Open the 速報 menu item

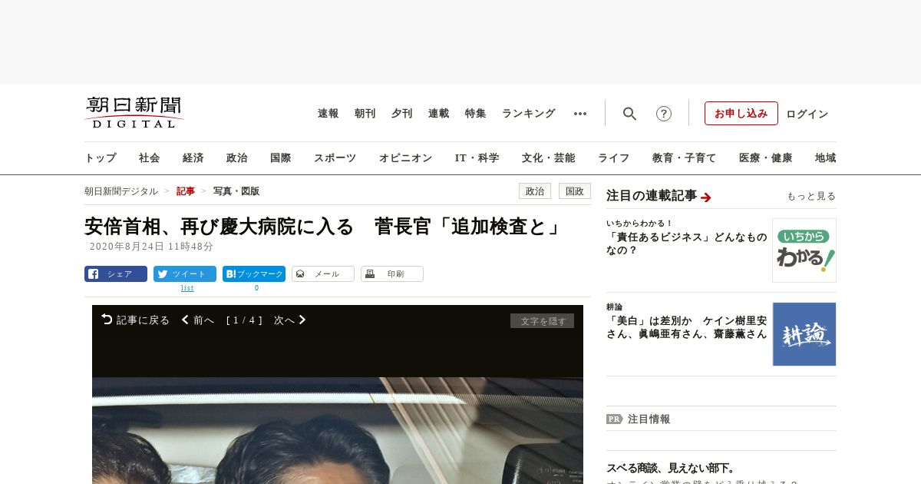(x=328, y=114)
